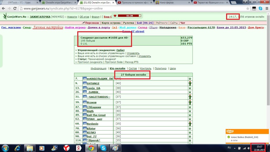Open Персонаж in the menu
Screen dimensions: 270x152
pyautogui.click(x=92, y=23)
